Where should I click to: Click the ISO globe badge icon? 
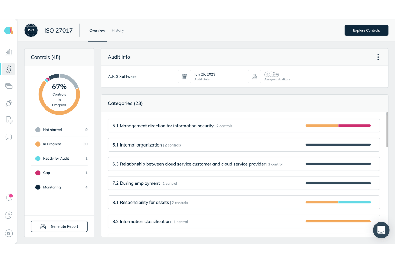[x=31, y=30]
